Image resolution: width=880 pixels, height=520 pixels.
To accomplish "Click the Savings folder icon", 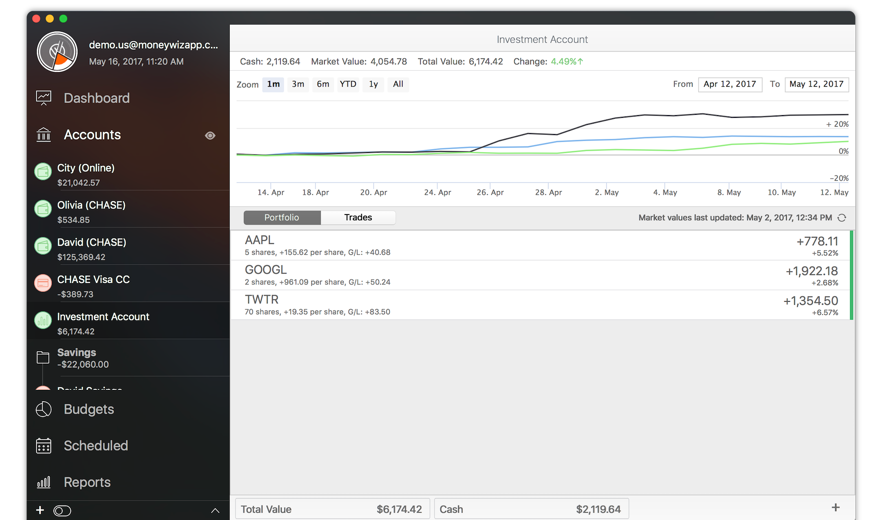I will point(43,357).
